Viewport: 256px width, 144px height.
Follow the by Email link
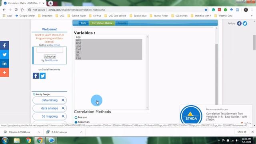[x=55, y=45]
